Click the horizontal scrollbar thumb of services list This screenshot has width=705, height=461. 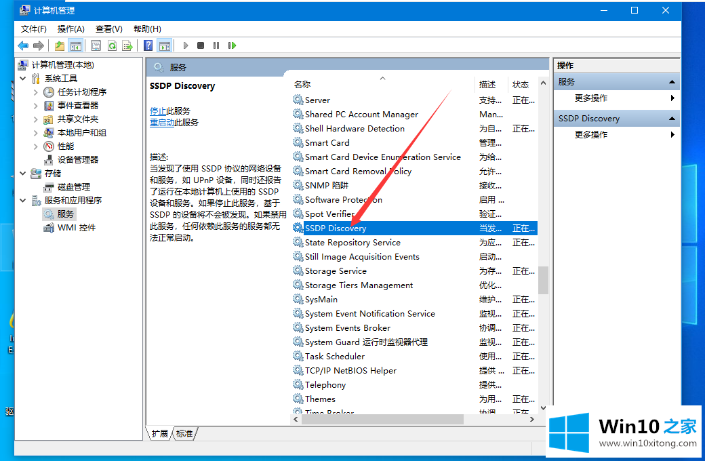(382, 419)
